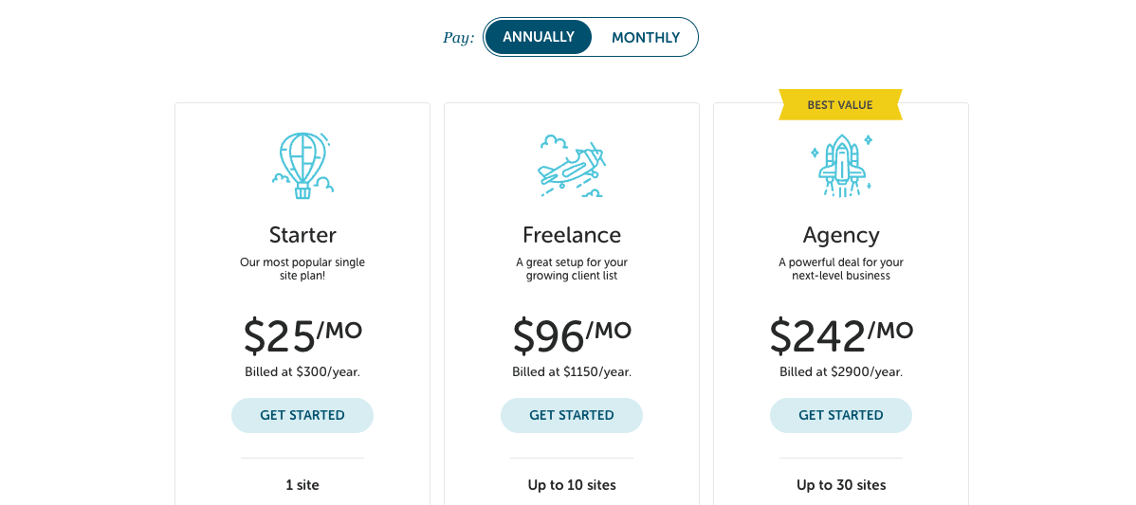This screenshot has height=505, width=1136.
Task: Switch billing to Annually
Action: click(539, 37)
